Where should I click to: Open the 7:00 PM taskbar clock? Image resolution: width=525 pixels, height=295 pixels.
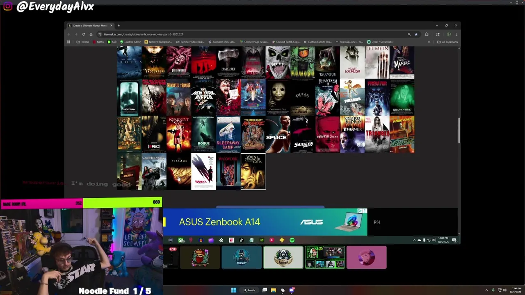point(516,290)
